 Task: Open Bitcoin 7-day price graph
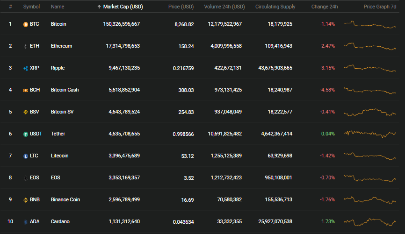click(x=370, y=24)
